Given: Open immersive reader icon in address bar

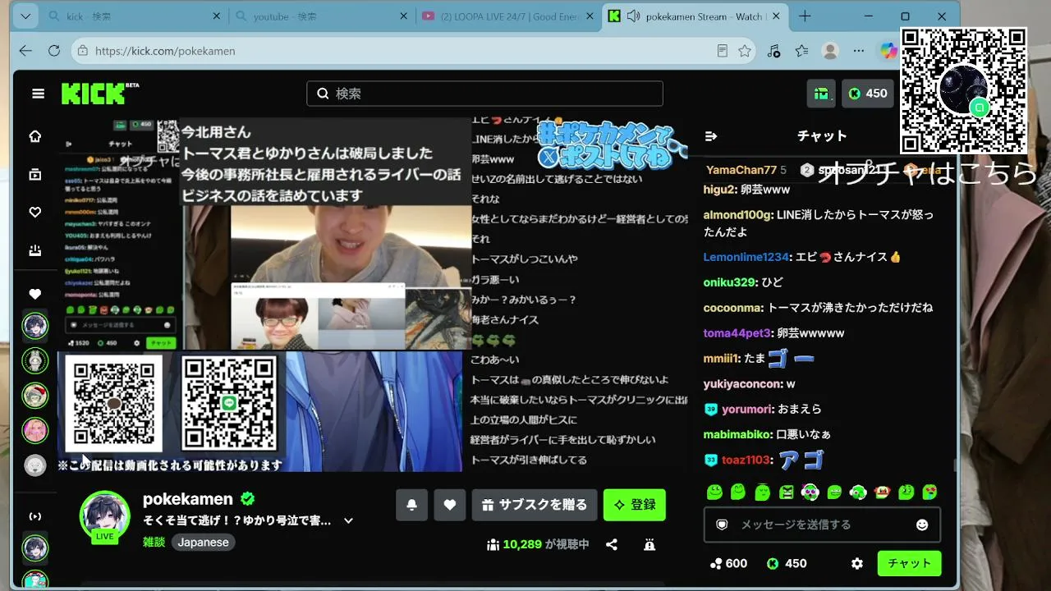Looking at the screenshot, I should click(723, 51).
